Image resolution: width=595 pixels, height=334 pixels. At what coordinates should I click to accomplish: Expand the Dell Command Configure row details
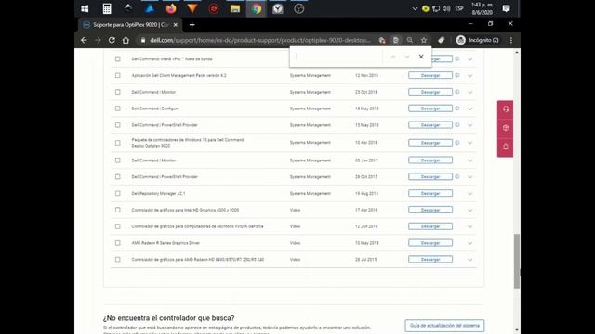[x=470, y=109]
